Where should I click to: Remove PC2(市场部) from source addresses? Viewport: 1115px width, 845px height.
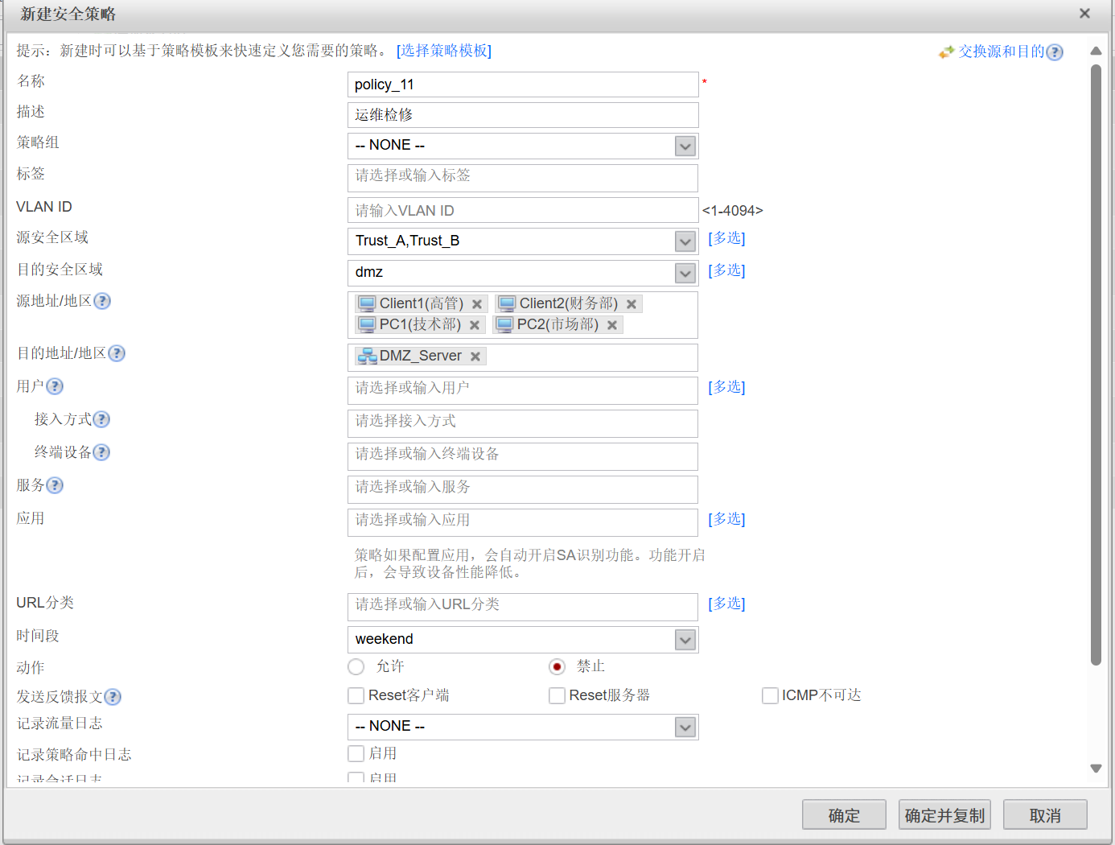tap(612, 325)
